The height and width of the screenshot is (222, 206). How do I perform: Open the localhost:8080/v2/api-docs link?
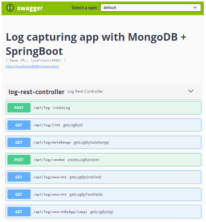pos(32,66)
